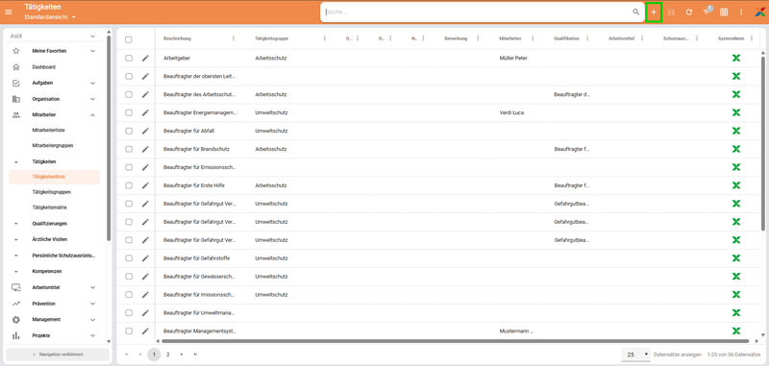This screenshot has height=366, width=769.
Task: Open Mitarbeiterliste in sidebar
Action: click(49, 131)
